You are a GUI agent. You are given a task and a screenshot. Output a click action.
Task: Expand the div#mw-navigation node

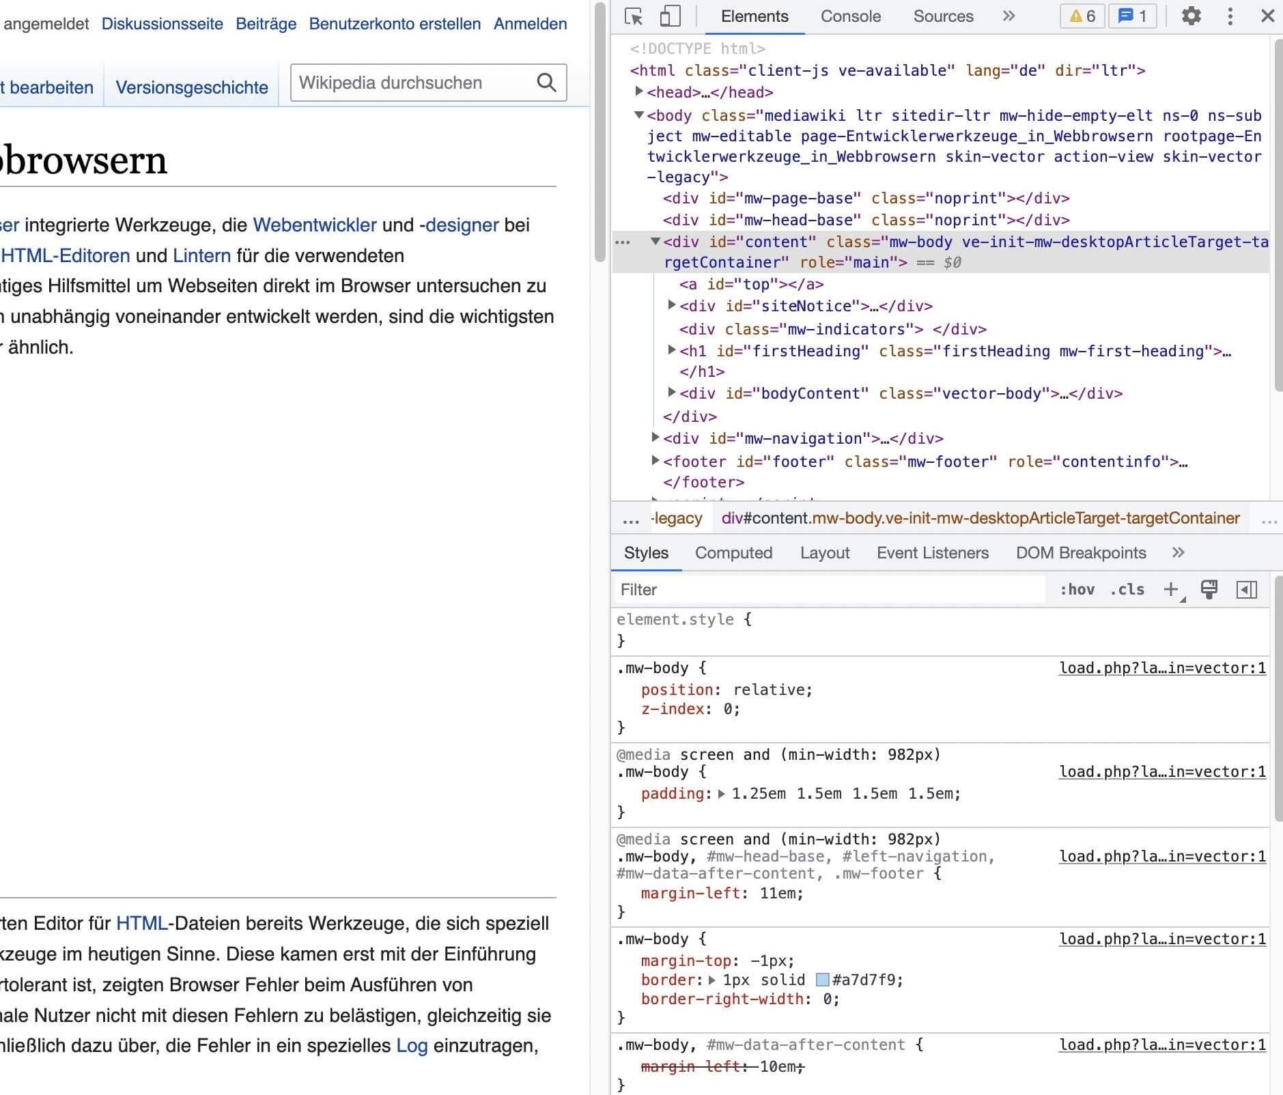[655, 437]
